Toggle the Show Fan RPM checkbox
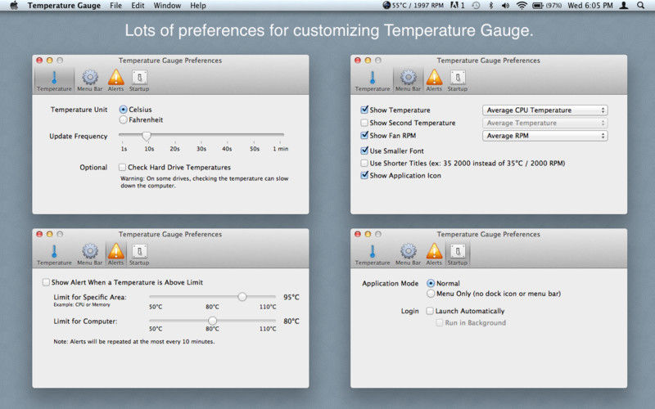 364,135
